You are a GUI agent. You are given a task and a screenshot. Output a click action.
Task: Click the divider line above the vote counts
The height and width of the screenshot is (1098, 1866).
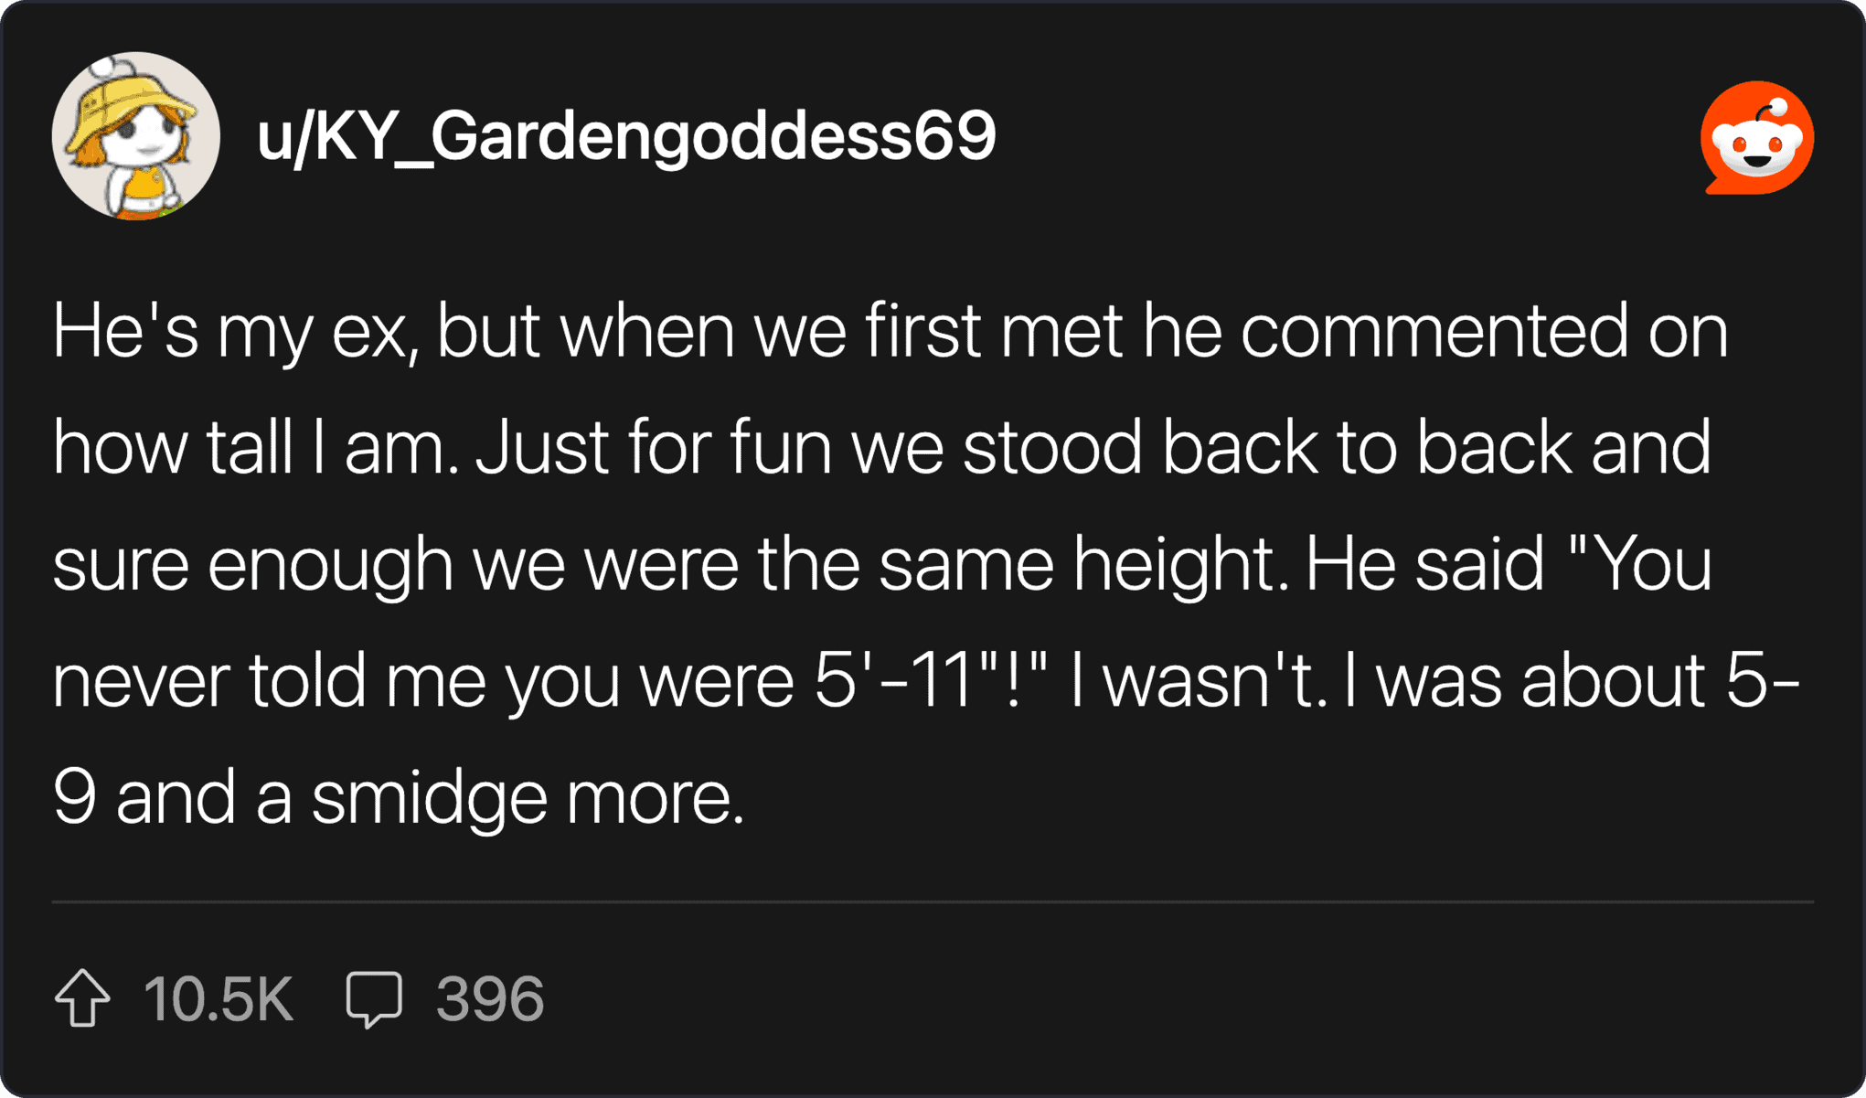coord(933,901)
